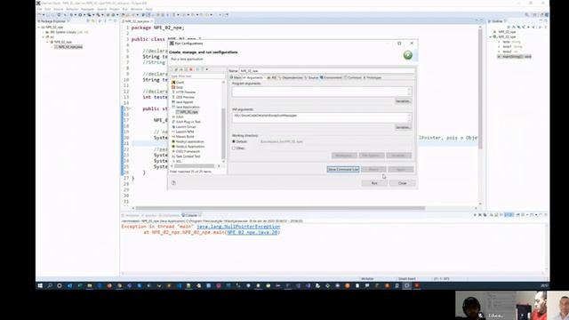Switch to the Main tab
Image resolution: width=569 pixels, height=320 pixels.
point(236,77)
